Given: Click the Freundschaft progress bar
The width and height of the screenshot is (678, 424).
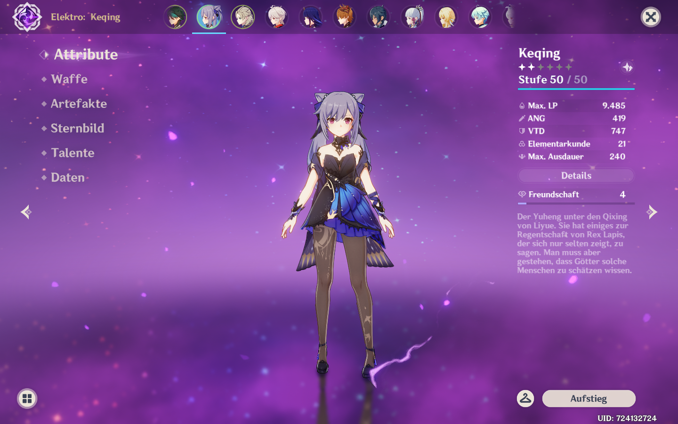Looking at the screenshot, I should click(x=576, y=203).
